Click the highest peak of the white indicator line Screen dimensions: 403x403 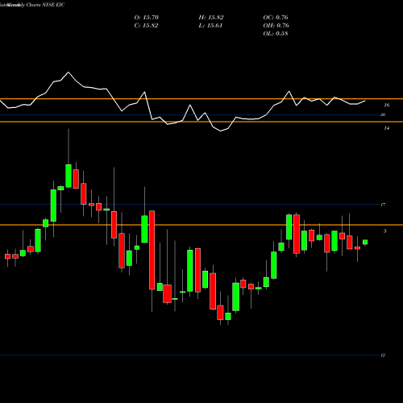point(69,72)
